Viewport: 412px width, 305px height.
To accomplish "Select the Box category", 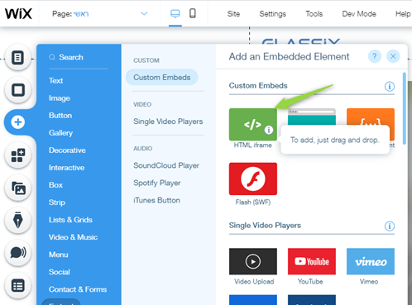I will (x=55, y=185).
